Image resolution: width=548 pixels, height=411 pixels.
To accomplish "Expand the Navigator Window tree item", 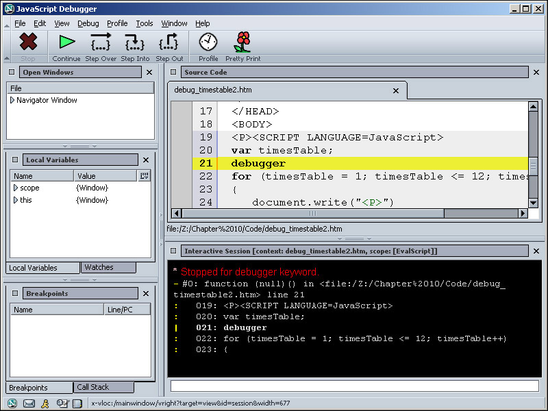I will (x=12, y=100).
